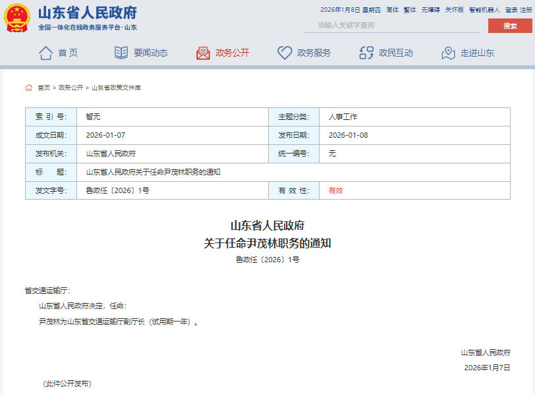Viewport: 535px width, 394px height.
Task: Click the newspaper icon for 要闻动态
Action: point(121,53)
